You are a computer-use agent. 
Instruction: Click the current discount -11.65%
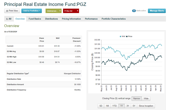77,46
